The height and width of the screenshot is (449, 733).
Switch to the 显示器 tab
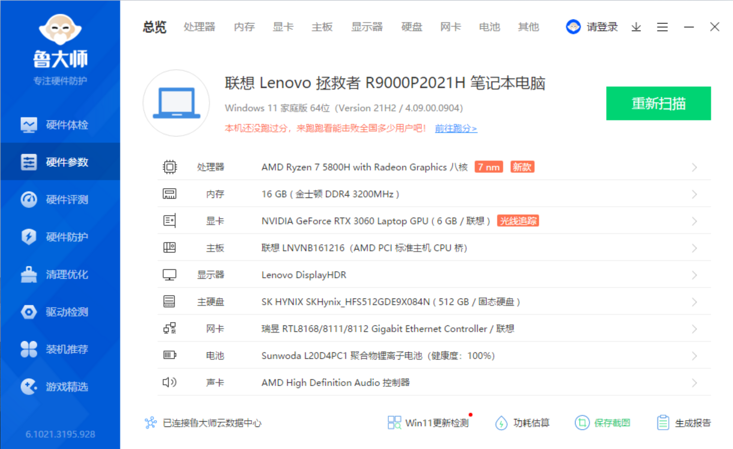(x=367, y=27)
